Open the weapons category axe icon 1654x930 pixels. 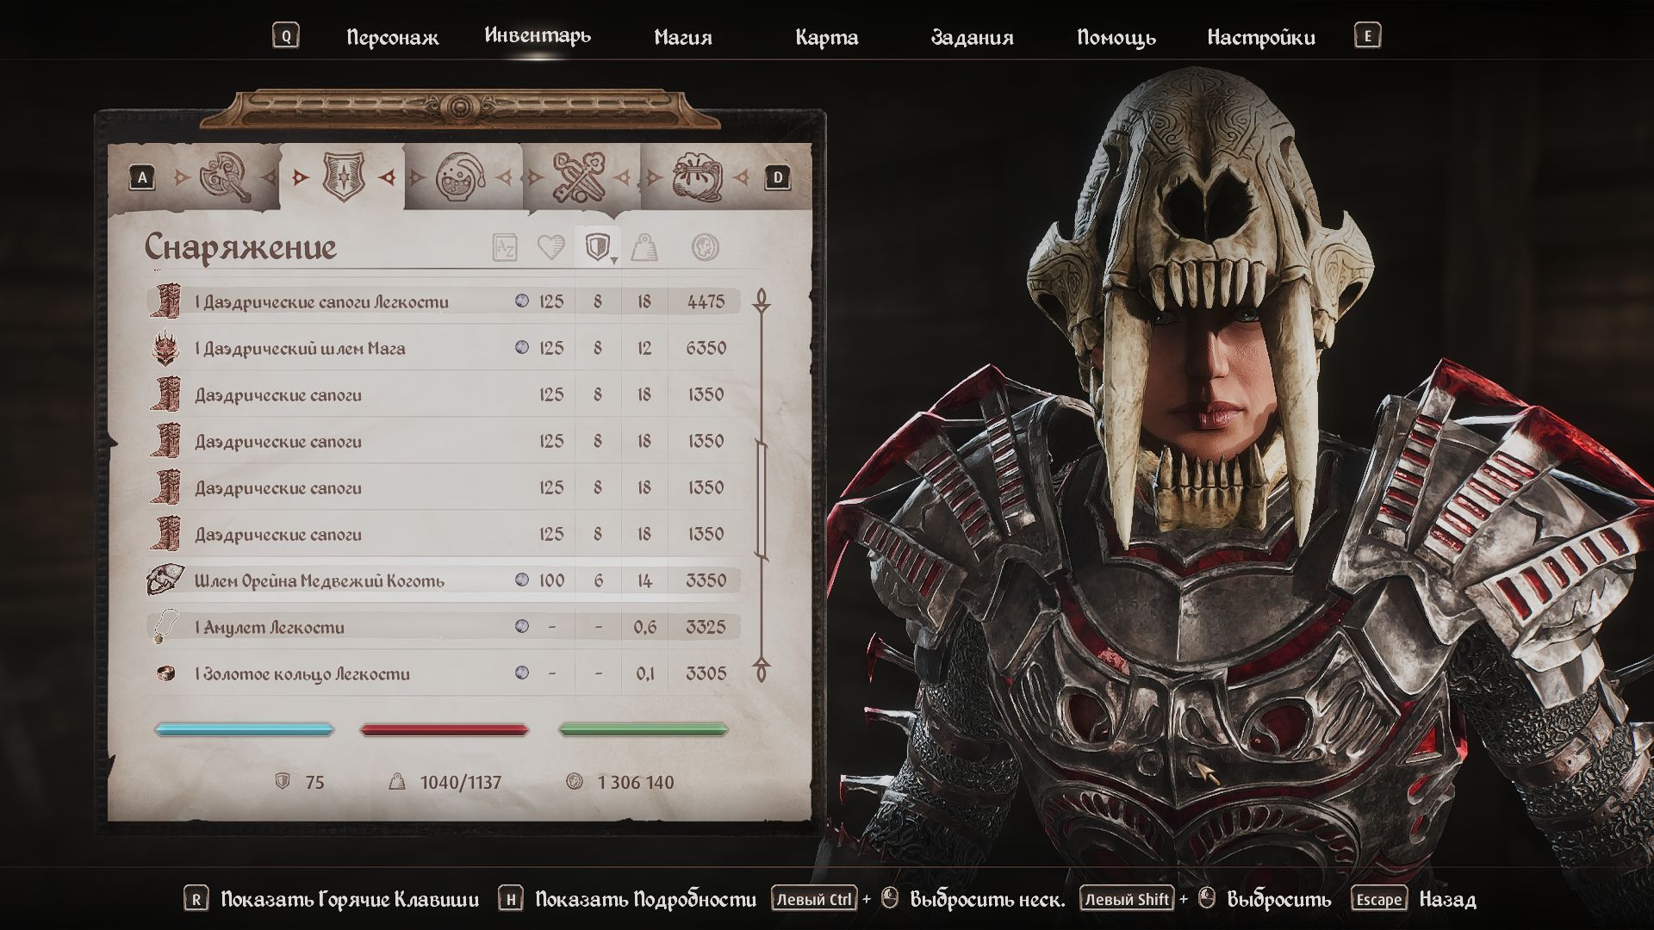tap(224, 177)
